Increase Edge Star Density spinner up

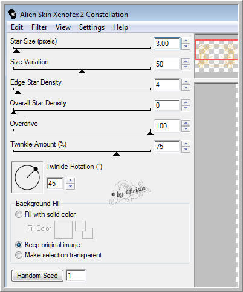[186, 82]
